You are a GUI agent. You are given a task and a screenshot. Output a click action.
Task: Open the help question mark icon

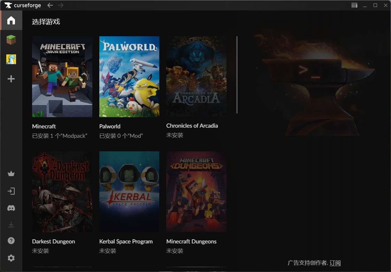(x=11, y=241)
